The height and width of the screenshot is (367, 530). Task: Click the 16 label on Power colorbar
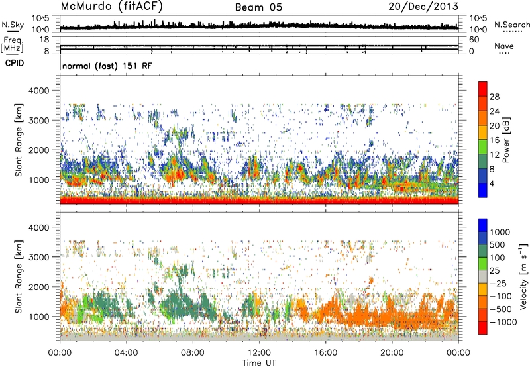click(x=494, y=140)
